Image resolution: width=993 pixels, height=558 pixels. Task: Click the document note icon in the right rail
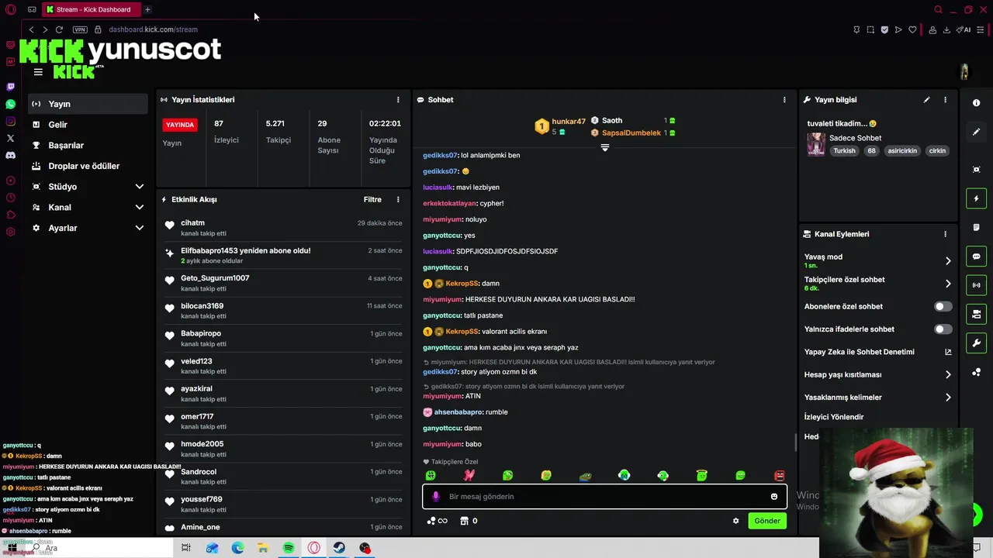click(x=976, y=227)
